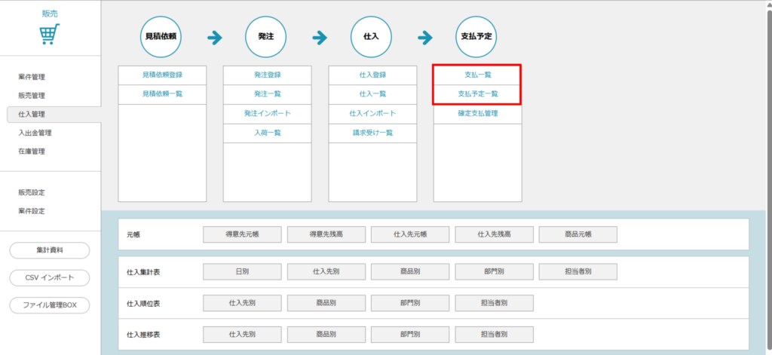Open the 支払一覧 link
The image size is (772, 355).
coord(477,75)
